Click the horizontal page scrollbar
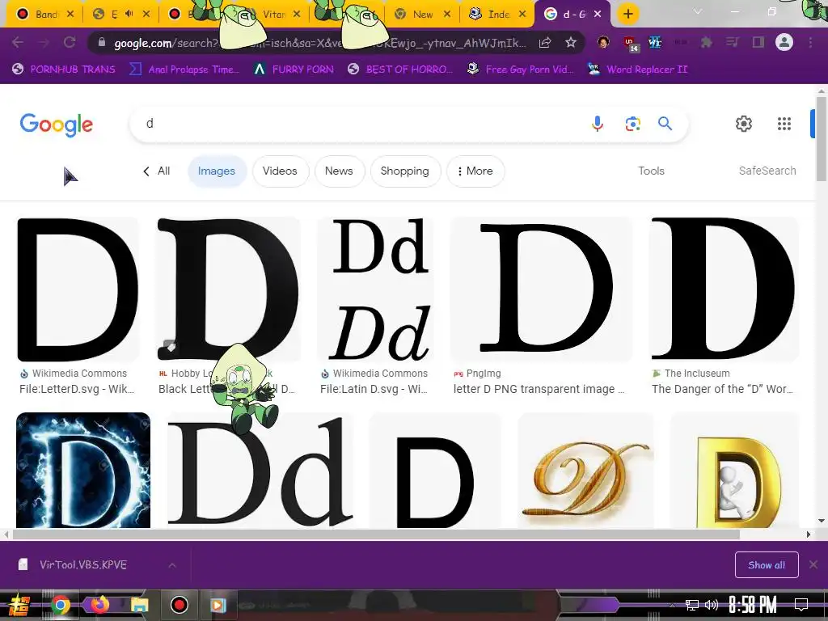Image resolution: width=828 pixels, height=621 pixels. tap(376, 534)
